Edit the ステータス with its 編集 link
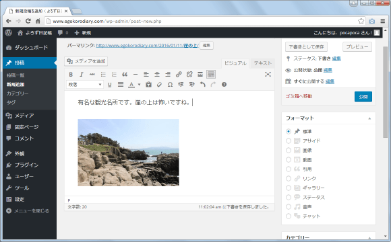 pyautogui.click(x=336, y=58)
